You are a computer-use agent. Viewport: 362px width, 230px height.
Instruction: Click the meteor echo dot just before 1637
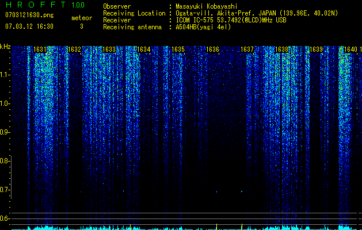tap(242, 191)
